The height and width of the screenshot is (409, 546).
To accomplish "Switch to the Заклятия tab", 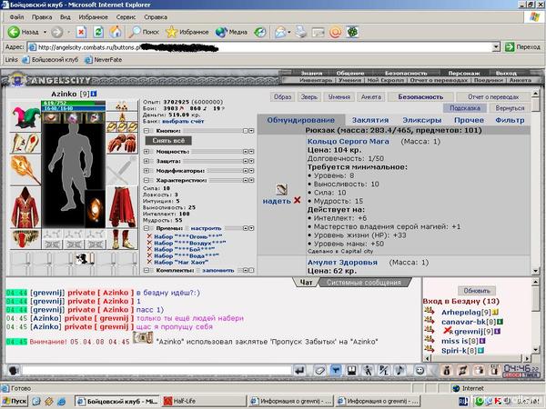I will (370, 120).
